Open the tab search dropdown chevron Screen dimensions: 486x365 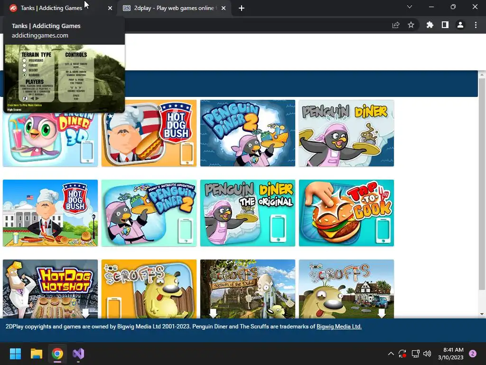pyautogui.click(x=410, y=7)
